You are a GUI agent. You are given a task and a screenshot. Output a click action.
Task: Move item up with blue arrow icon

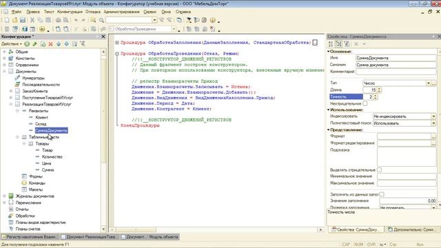point(59,44)
